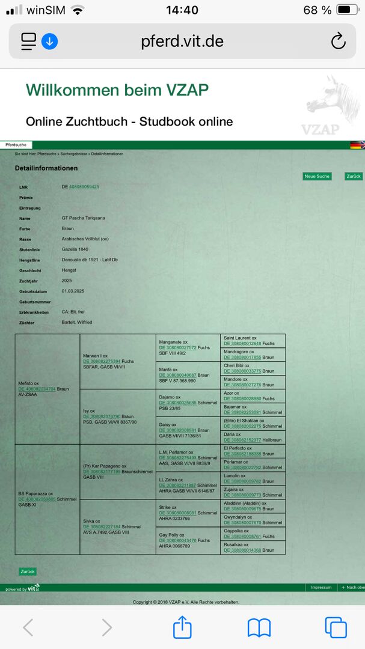Show Safari open tabs overview icon
The height and width of the screenshot is (649, 365).
pyautogui.click(x=336, y=627)
